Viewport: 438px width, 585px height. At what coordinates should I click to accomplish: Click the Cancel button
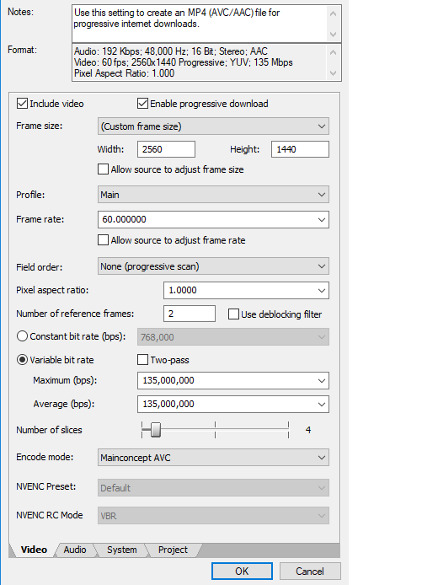pyautogui.click(x=310, y=572)
